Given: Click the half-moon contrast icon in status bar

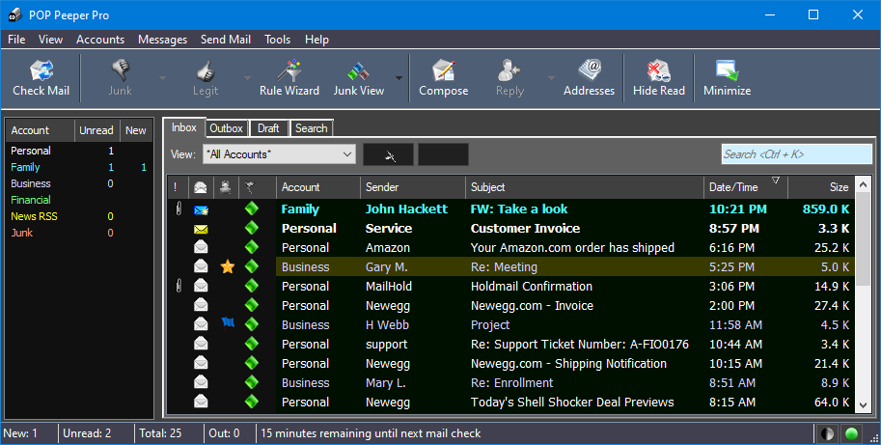Looking at the screenshot, I should coord(827,433).
